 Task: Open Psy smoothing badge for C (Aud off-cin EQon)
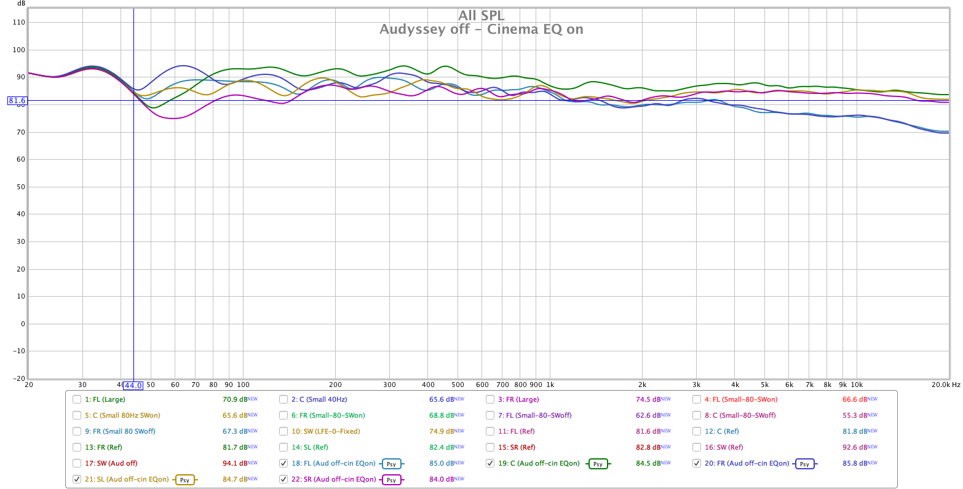[x=598, y=464]
